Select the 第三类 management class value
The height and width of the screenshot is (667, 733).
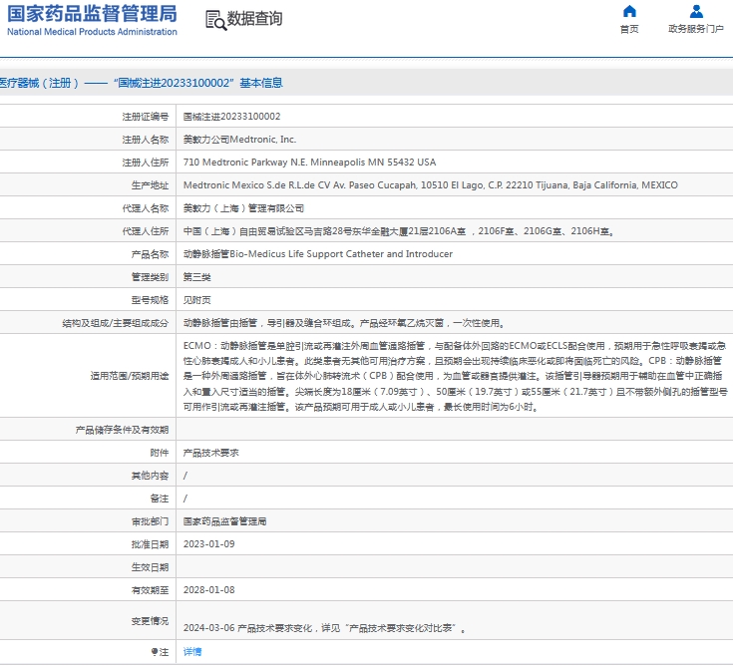(x=196, y=277)
